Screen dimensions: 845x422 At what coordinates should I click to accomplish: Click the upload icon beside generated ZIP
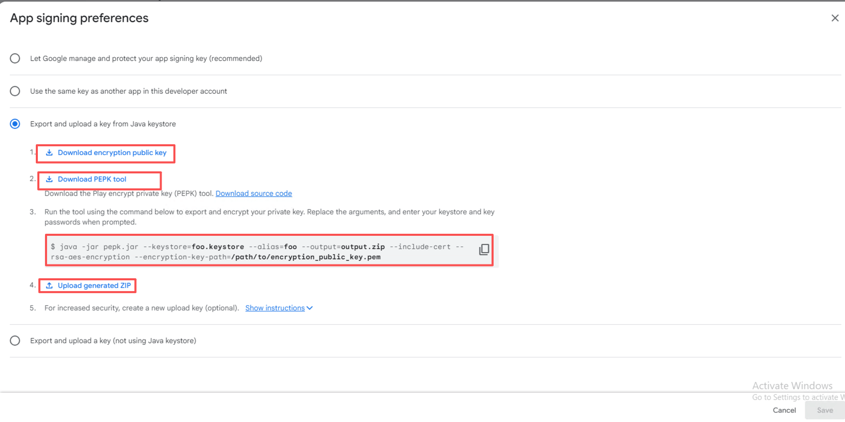point(49,285)
